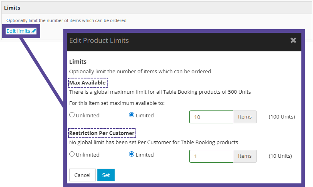
Task: Select Unlimited for Max Available
Action: point(72,115)
